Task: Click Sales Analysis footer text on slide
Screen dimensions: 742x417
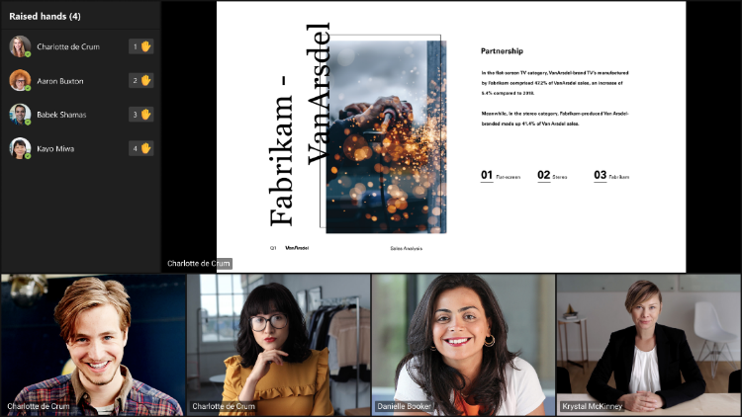Action: point(406,248)
